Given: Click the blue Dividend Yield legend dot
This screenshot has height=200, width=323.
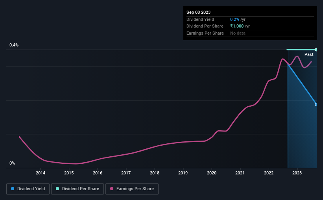Looking at the screenshot, I should click(x=13, y=189).
